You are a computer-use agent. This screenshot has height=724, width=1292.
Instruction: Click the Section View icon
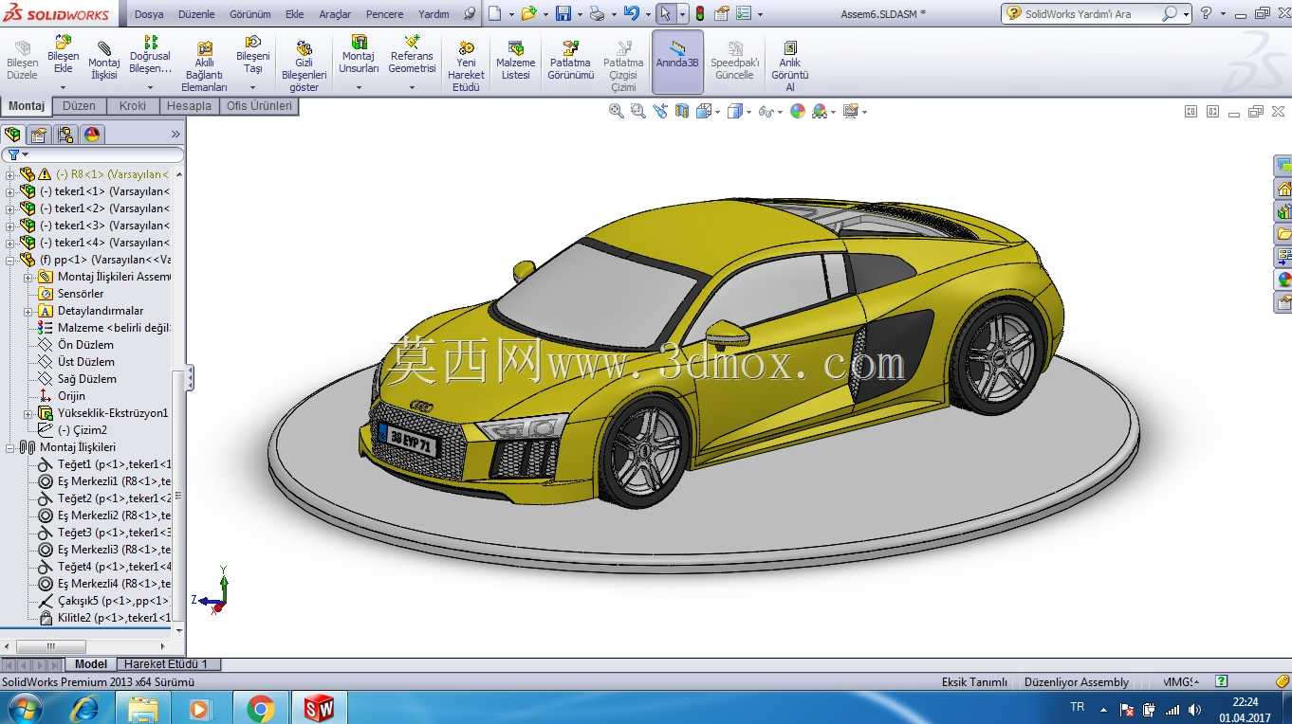[682, 112]
